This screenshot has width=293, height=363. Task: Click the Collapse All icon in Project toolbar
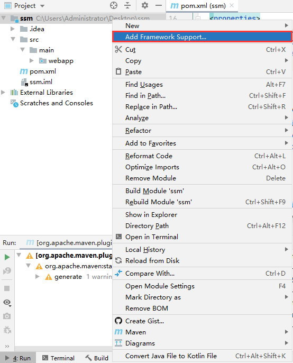[x=127, y=5]
